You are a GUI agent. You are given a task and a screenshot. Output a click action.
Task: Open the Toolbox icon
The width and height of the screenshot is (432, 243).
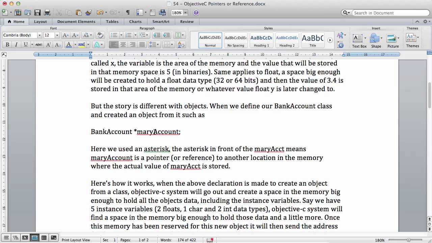153,12
